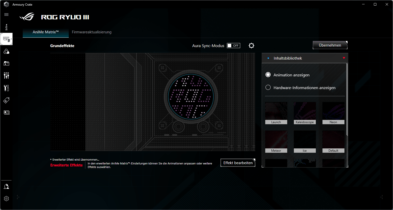Open the Scenario Profiles sliders icon

6,75
